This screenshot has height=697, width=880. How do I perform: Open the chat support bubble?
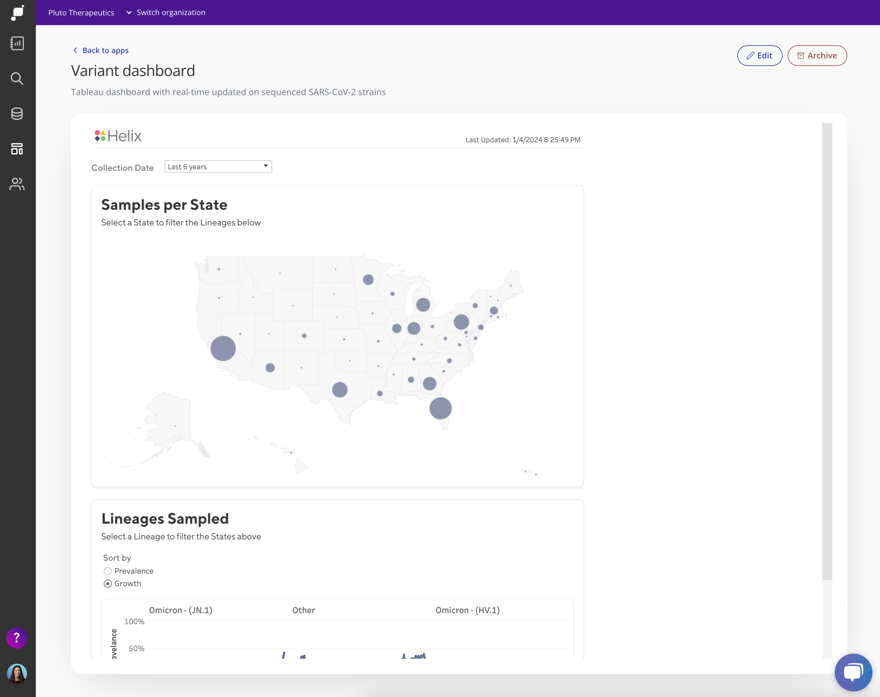[x=853, y=672]
